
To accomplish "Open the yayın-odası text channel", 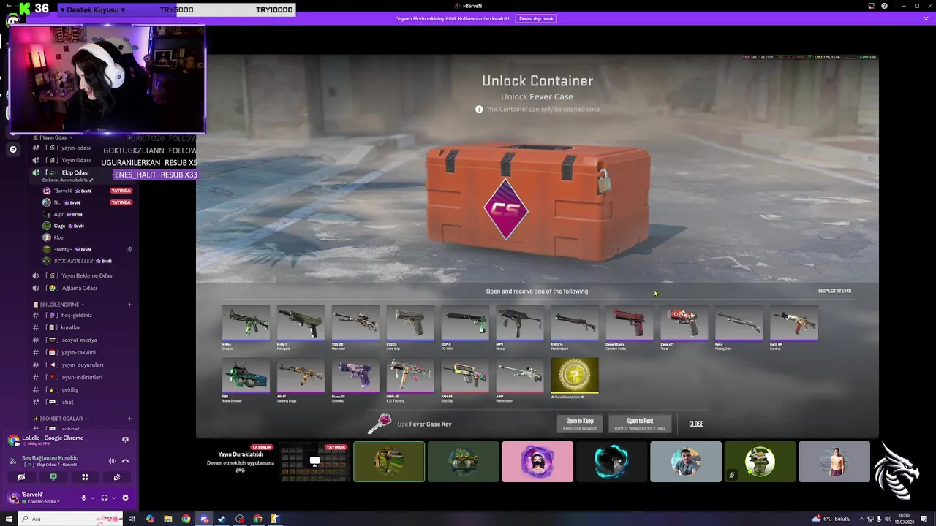I will [75, 148].
